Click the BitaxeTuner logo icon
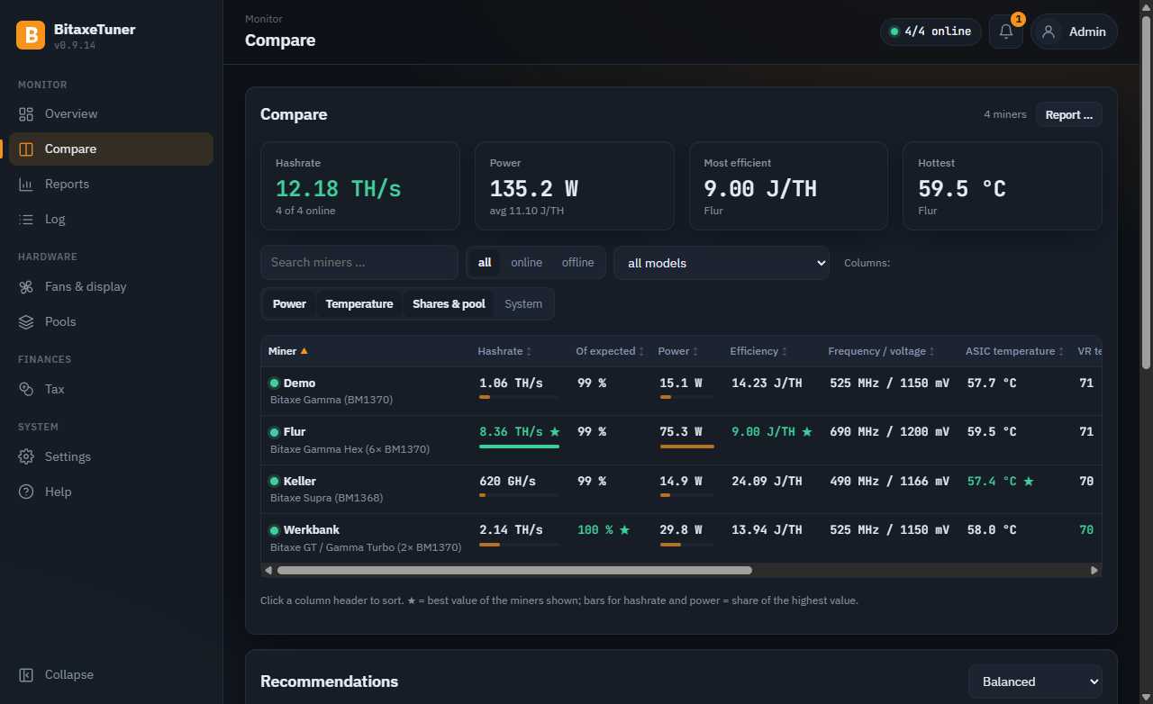The height and width of the screenshot is (704, 1153). [31, 35]
